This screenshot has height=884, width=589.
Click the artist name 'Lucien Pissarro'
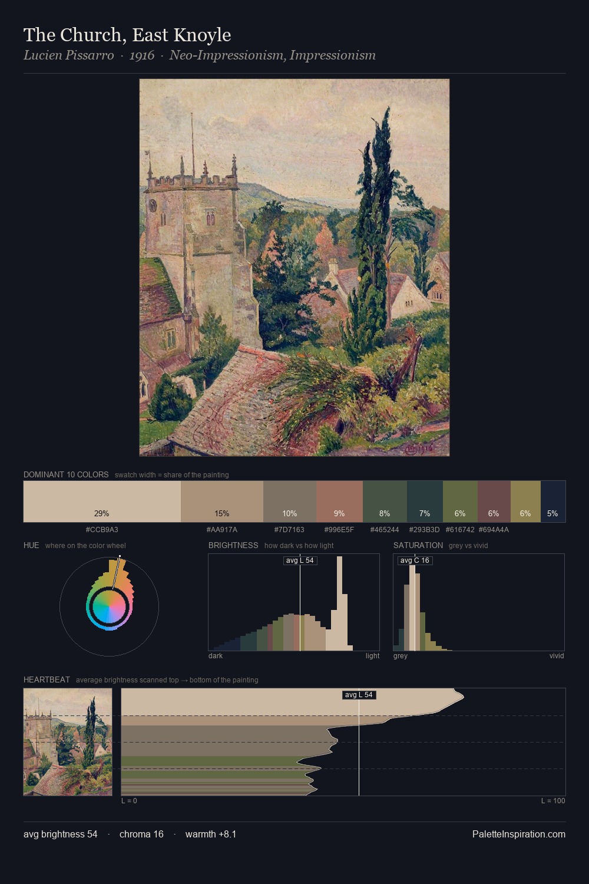point(68,55)
